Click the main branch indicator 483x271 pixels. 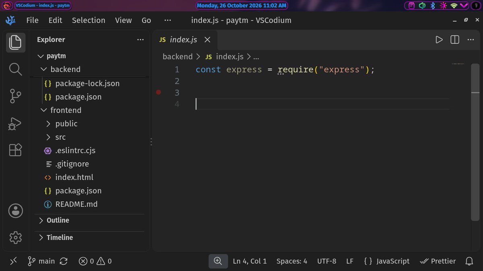click(41, 261)
